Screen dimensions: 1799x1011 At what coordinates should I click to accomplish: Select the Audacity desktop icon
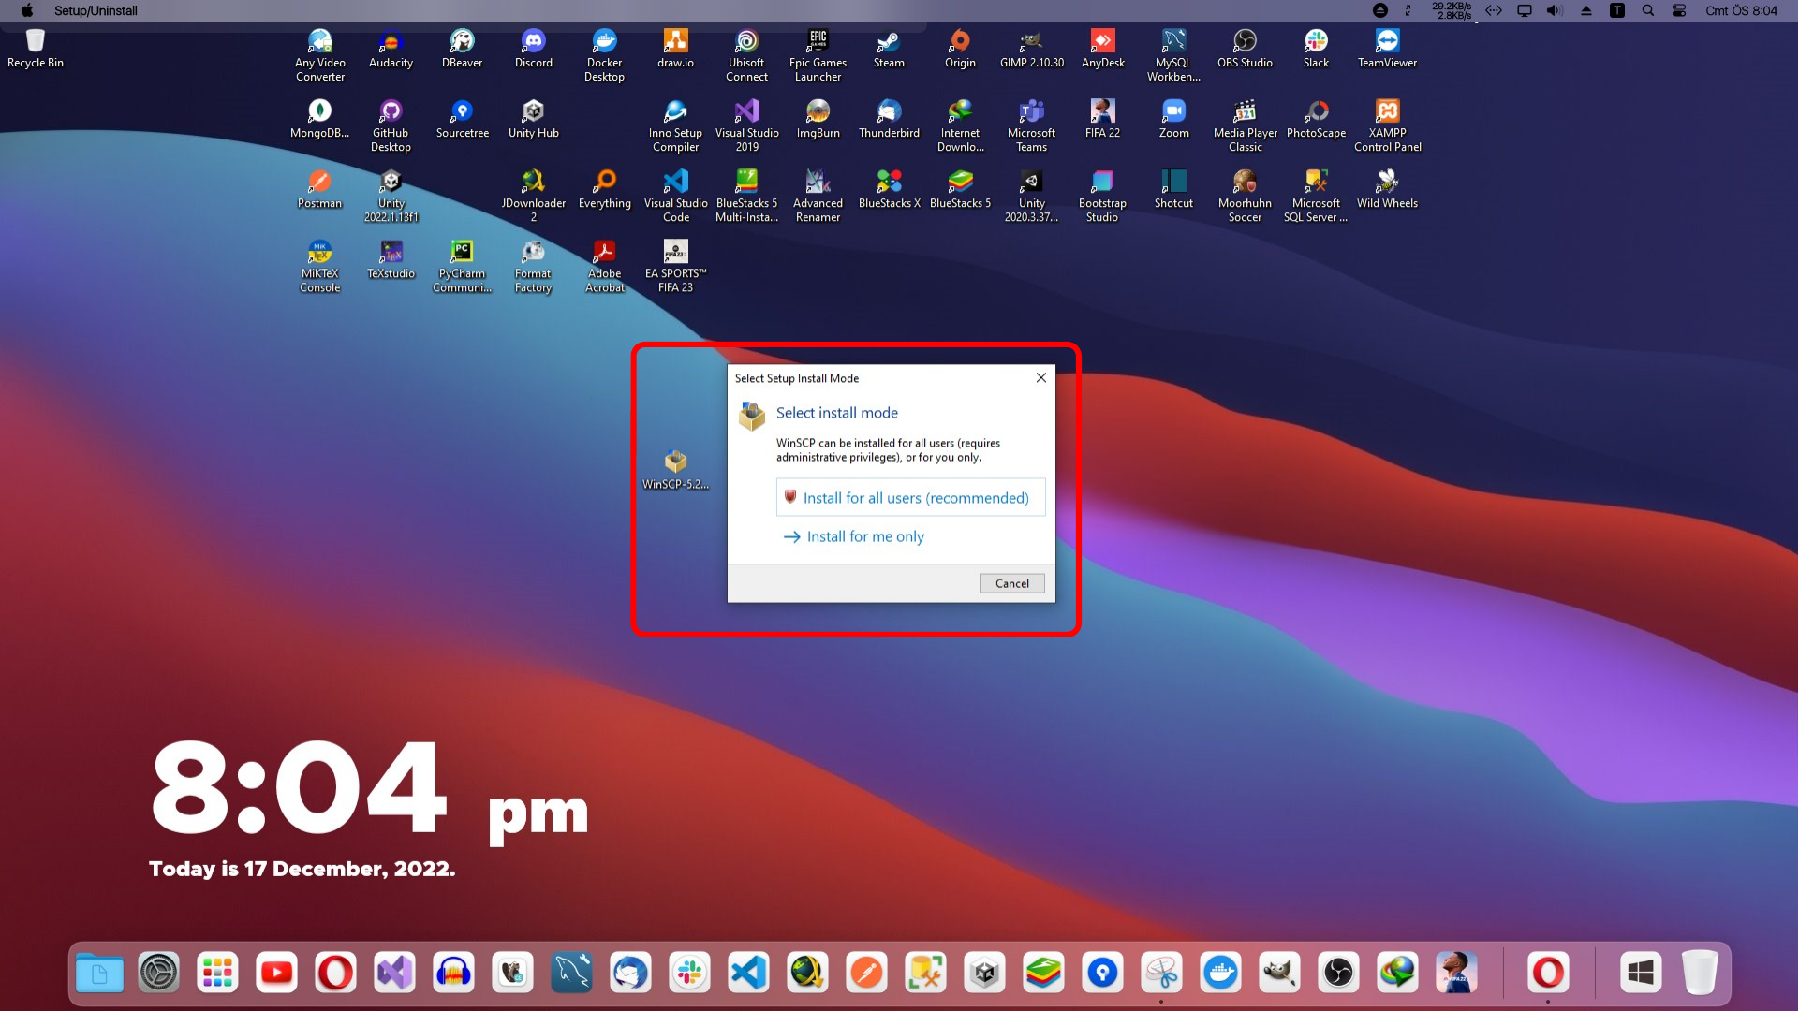tap(391, 49)
